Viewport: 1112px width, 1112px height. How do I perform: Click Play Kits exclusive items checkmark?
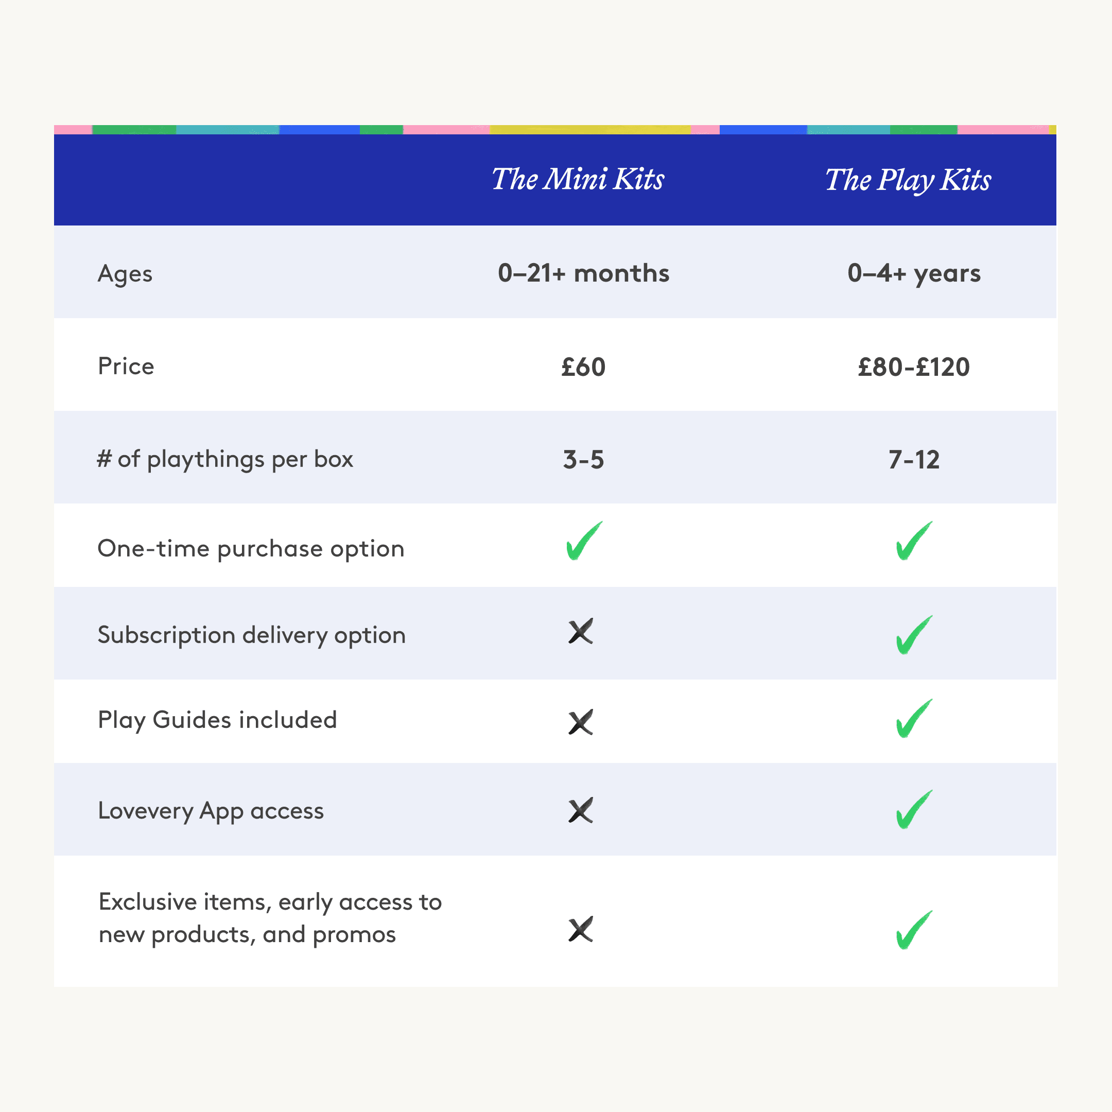pyautogui.click(x=913, y=930)
